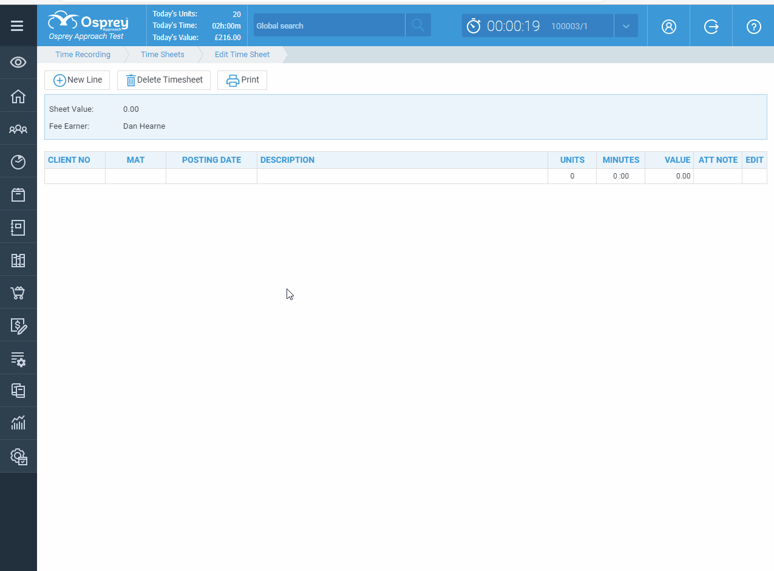Add a New Line
This screenshot has height=571, width=774.
tap(77, 80)
